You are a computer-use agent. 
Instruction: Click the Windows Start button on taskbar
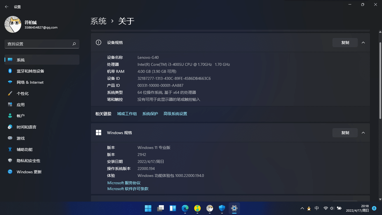point(148,208)
